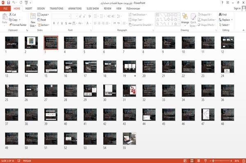Open PowerPoint Help question mark

(x=222, y=3)
